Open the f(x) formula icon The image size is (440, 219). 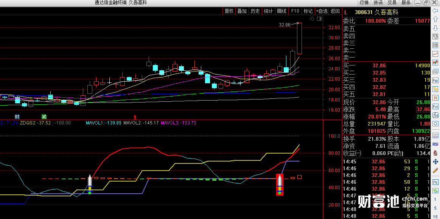pos(435,115)
